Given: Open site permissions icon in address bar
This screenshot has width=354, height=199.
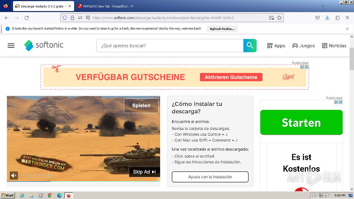Looking at the screenshot, I should tap(80, 18).
